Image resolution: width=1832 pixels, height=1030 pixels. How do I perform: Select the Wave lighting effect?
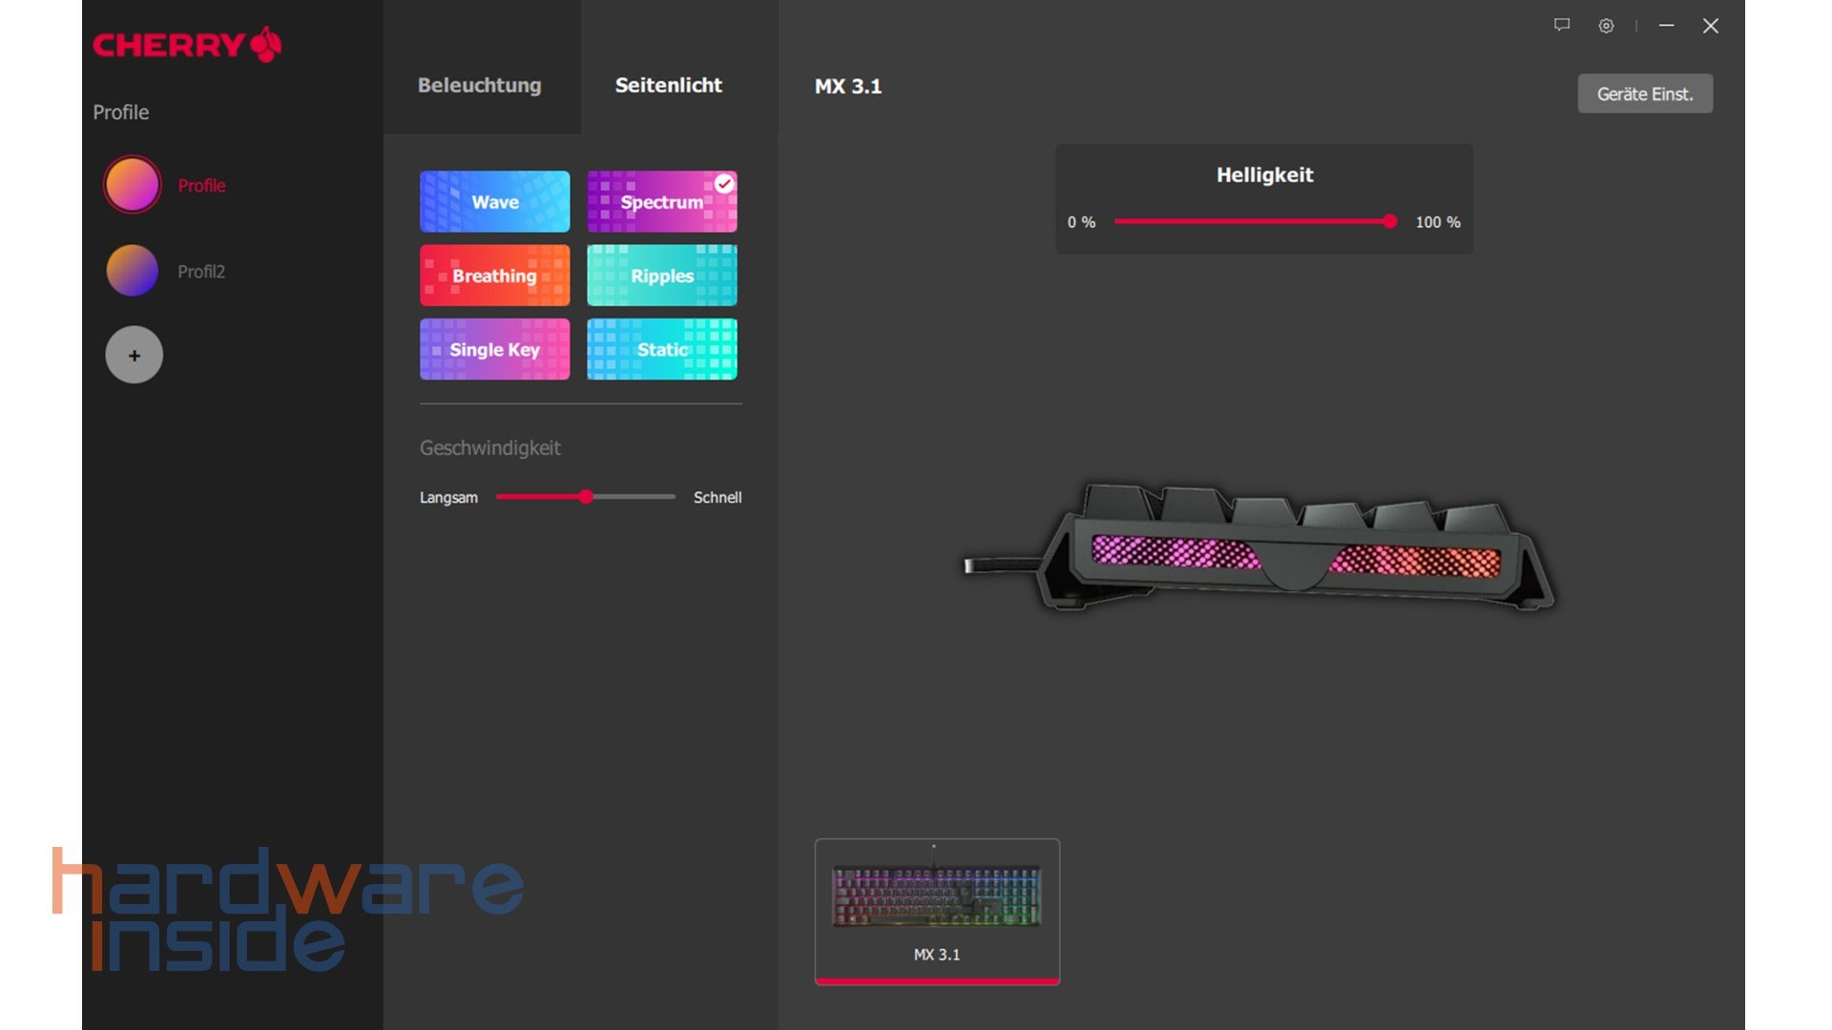[x=494, y=201]
